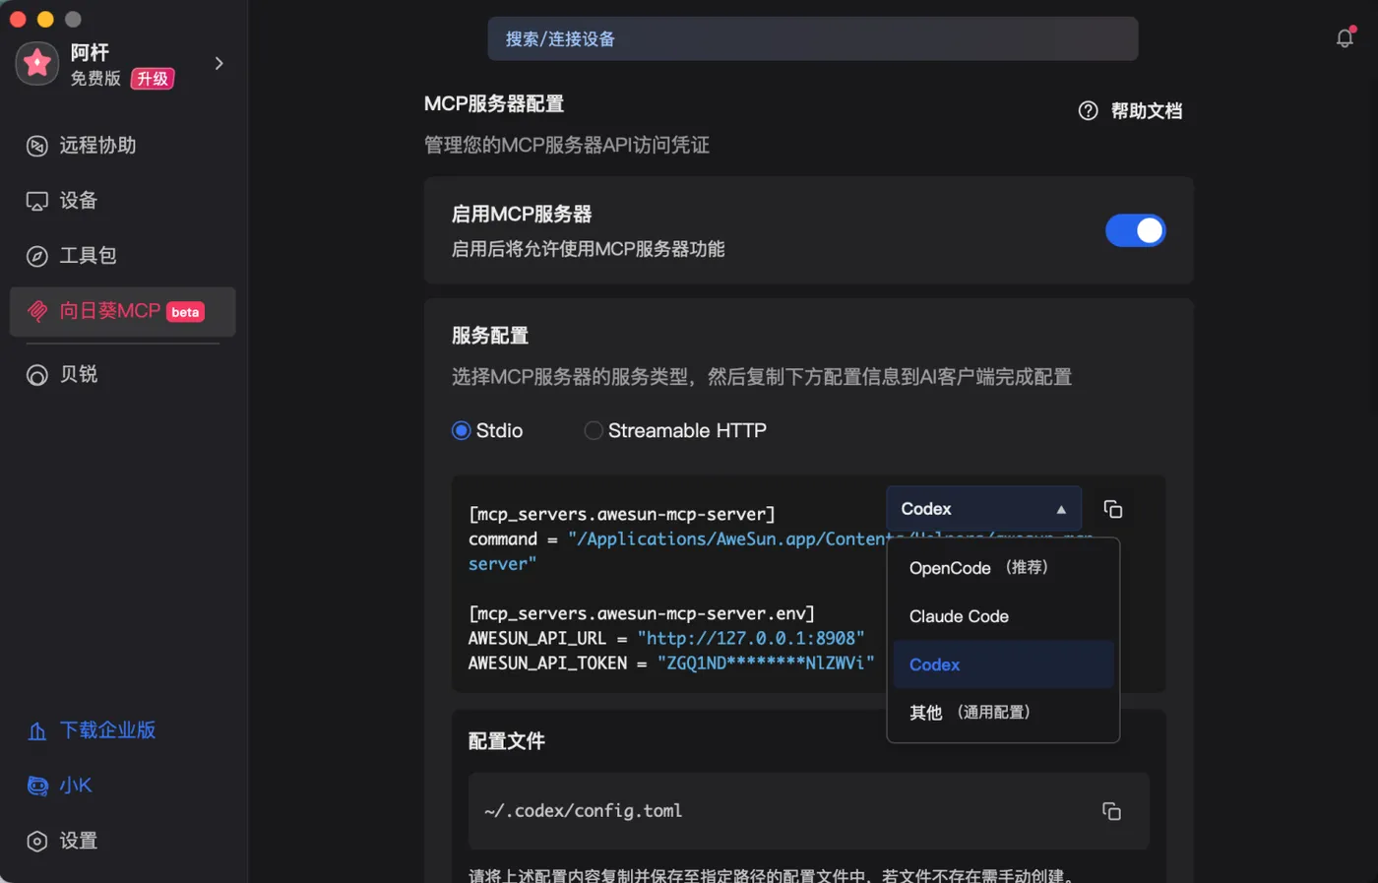The width and height of the screenshot is (1378, 883).
Task: Click the 下载企业版 link
Action: (107, 730)
